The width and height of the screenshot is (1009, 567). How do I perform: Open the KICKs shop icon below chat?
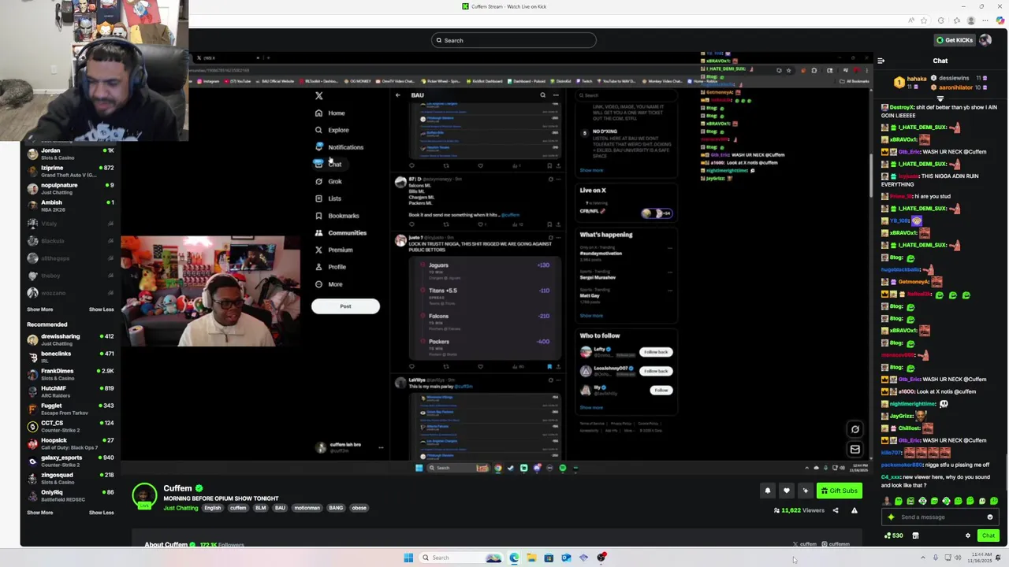tap(915, 535)
